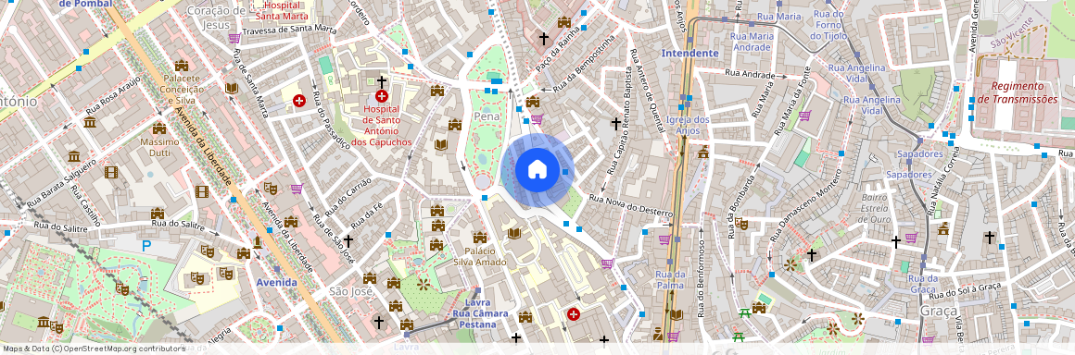Viewport: 1075px width, 355px height.
Task: Click the Coração de Jesus label
Action: pyautogui.click(x=216, y=17)
